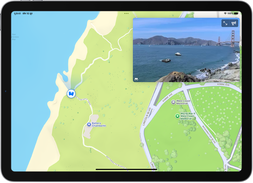The width and height of the screenshot is (253, 183).
Task: Expand Look Around view to full screen
Action: coord(225,23)
